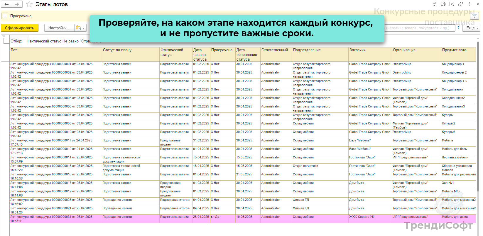Image resolution: width=483 pixels, height=236 pixels.
Task: Click Подготовка технической документации for lot 0000000014
Action: point(131,159)
